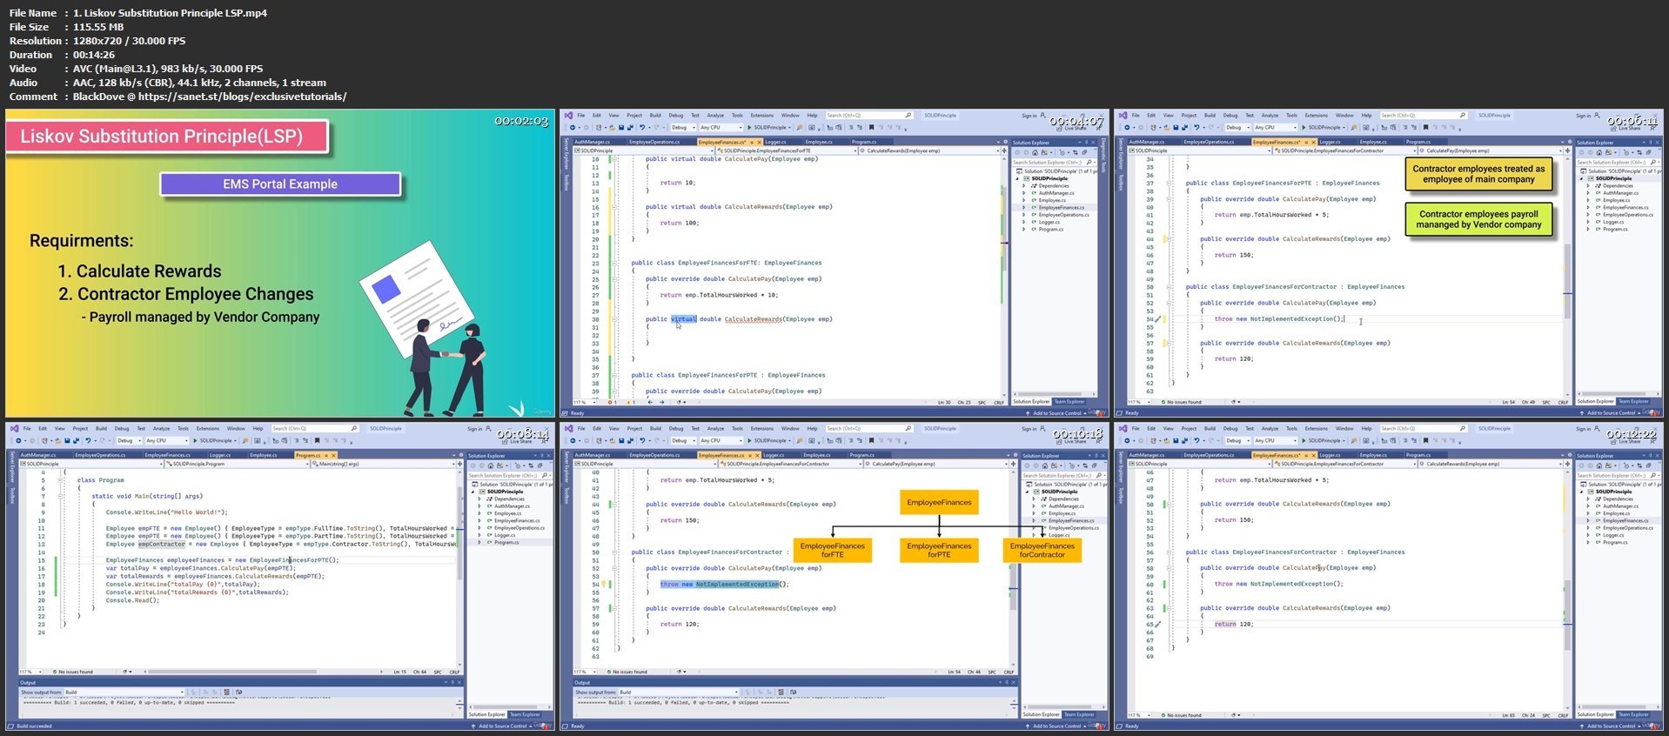This screenshot has height=736, width=1669.
Task: Click Build succeeded status text in 00:08:14 thumbnail
Action: (x=35, y=726)
